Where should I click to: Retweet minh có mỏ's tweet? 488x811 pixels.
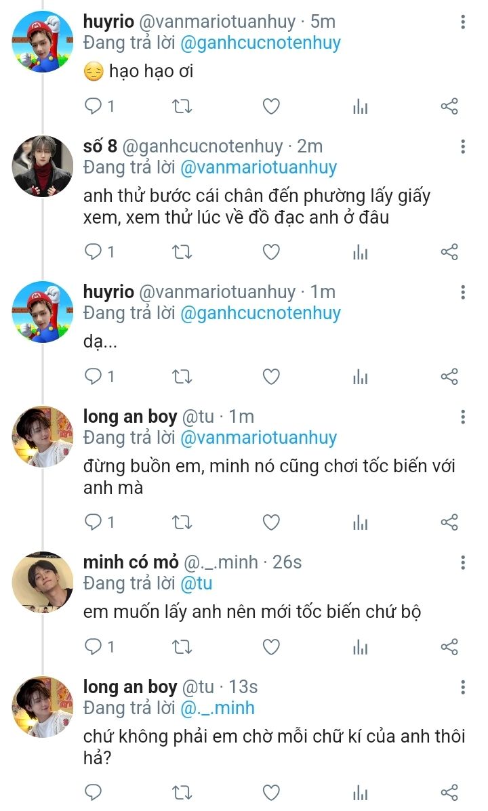182,647
